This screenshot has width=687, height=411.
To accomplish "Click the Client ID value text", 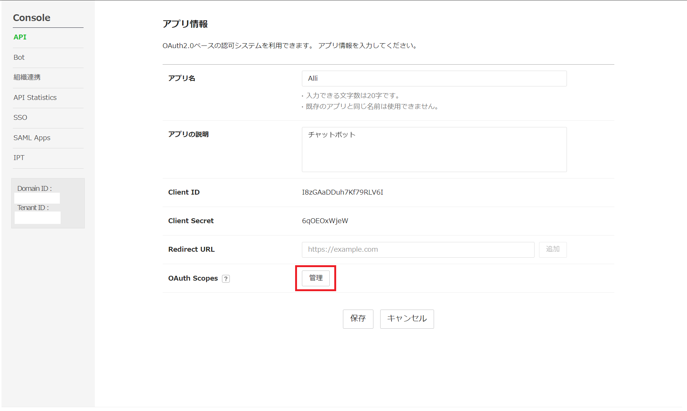I will [x=342, y=192].
